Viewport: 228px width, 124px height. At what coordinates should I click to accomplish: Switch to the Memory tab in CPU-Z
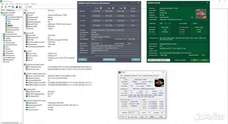[134, 76]
